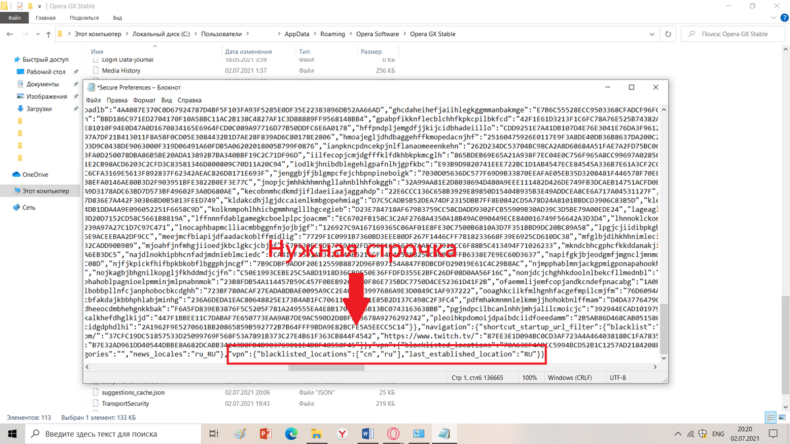Switch Explorer to details view icon
Image resolution: width=790 pixels, height=444 pixels.
[x=772, y=417]
